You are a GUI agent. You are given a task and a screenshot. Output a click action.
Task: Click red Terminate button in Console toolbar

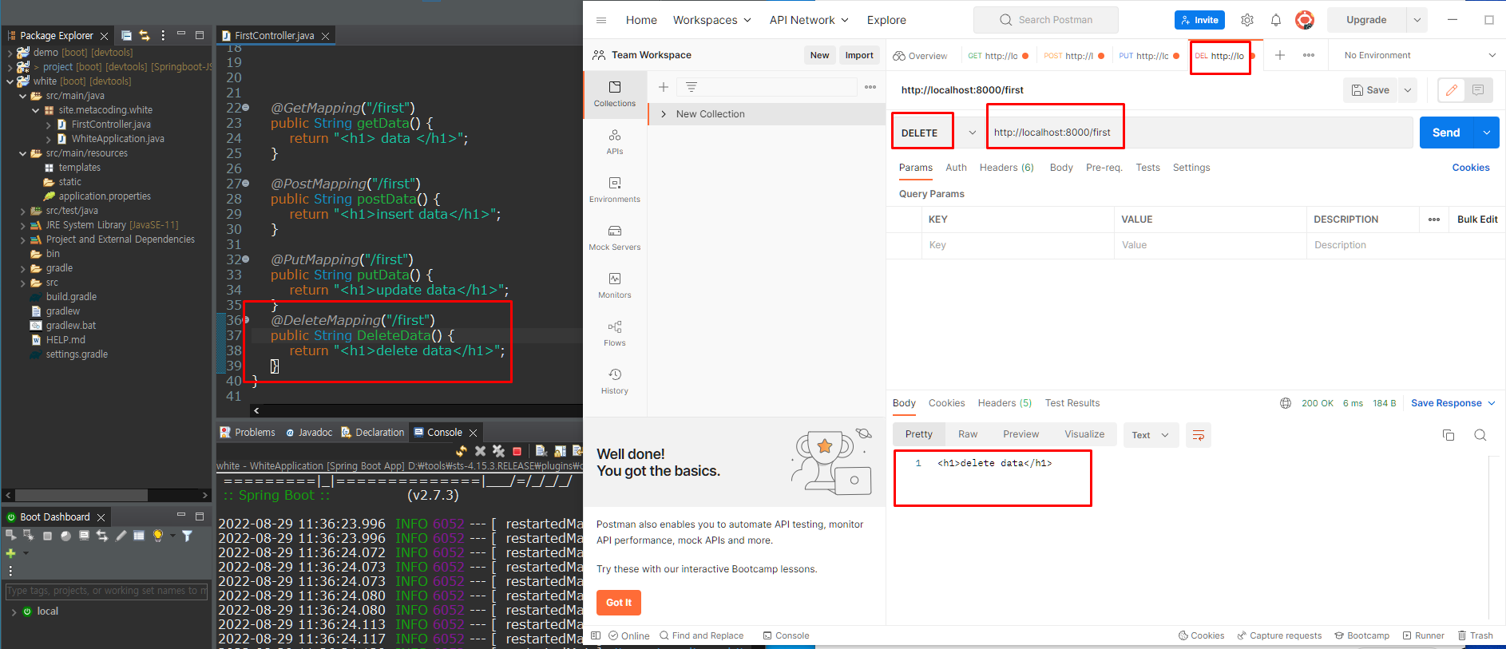(x=517, y=451)
